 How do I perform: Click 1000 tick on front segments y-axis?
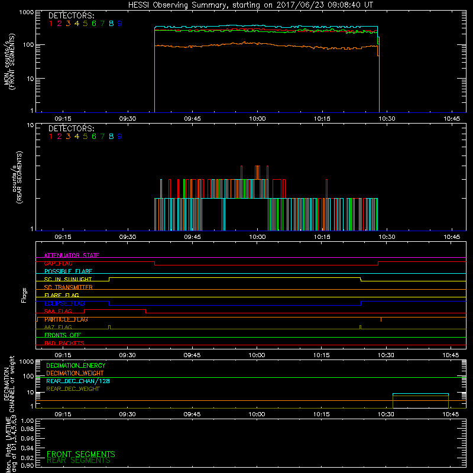click(x=27, y=12)
